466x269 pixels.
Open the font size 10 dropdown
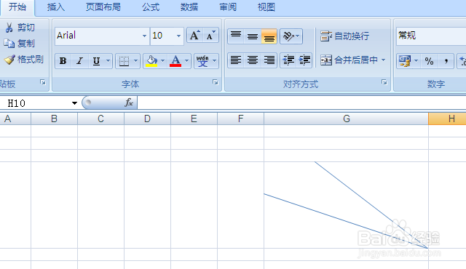[178, 36]
